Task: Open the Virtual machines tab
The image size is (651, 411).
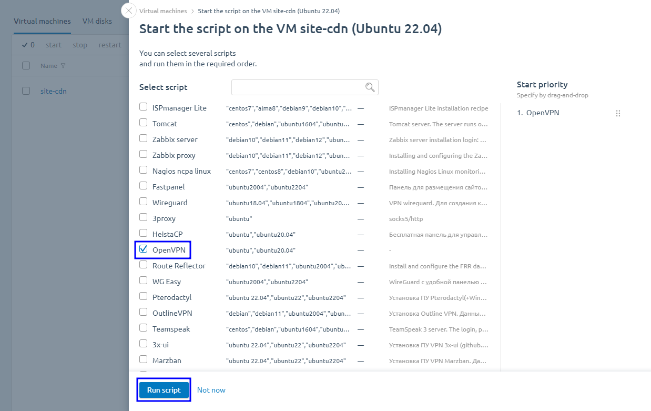Action: point(42,22)
